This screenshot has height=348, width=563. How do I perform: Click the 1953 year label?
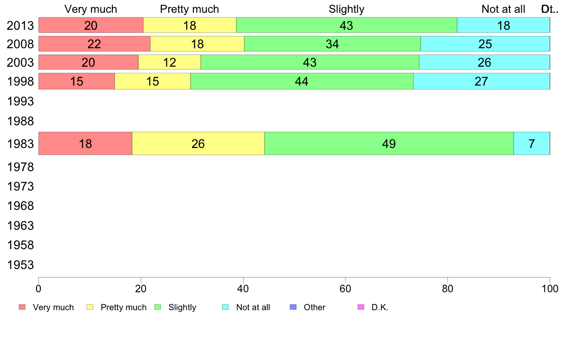(20, 265)
